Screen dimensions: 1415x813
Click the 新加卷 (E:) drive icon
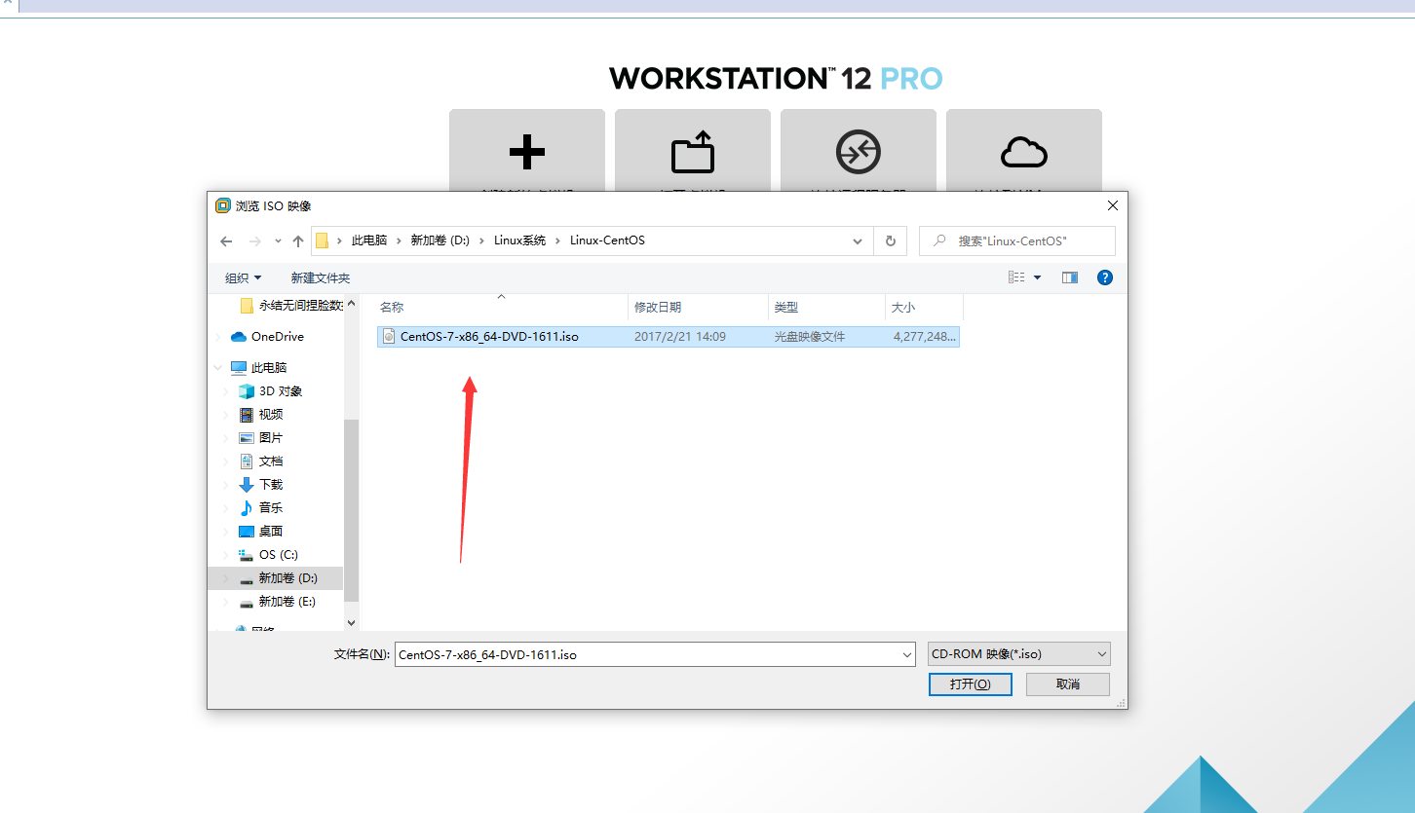247,602
